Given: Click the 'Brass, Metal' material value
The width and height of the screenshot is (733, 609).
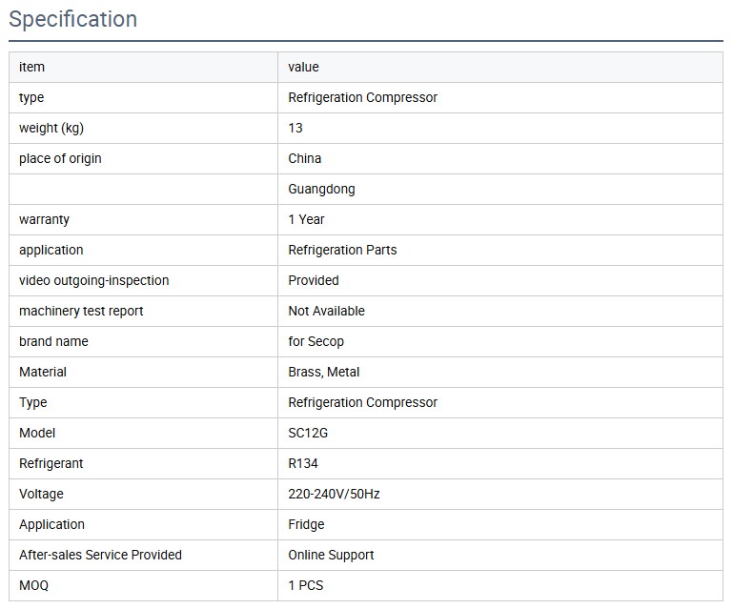Looking at the screenshot, I should pos(323,372).
